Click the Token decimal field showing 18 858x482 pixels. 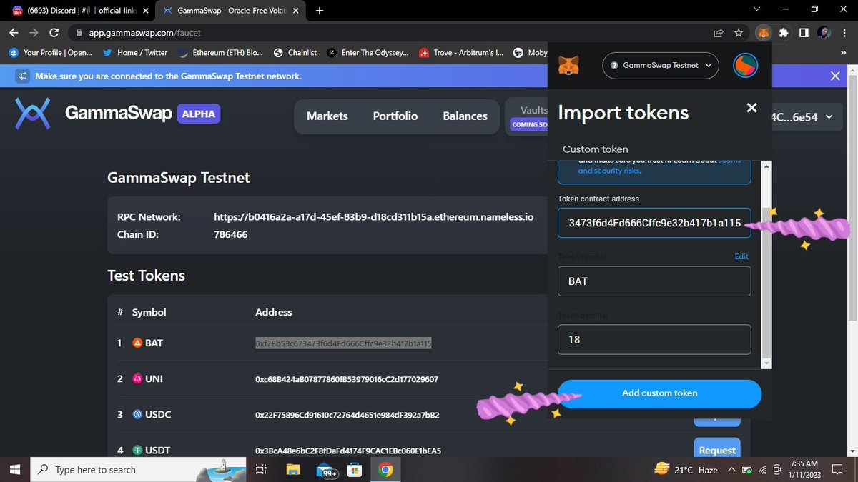[654, 340]
